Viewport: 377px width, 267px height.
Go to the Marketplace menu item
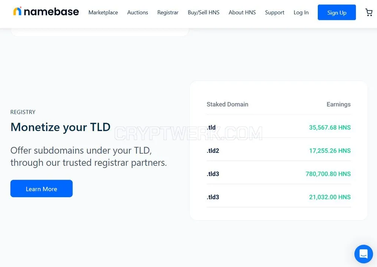pyautogui.click(x=103, y=12)
